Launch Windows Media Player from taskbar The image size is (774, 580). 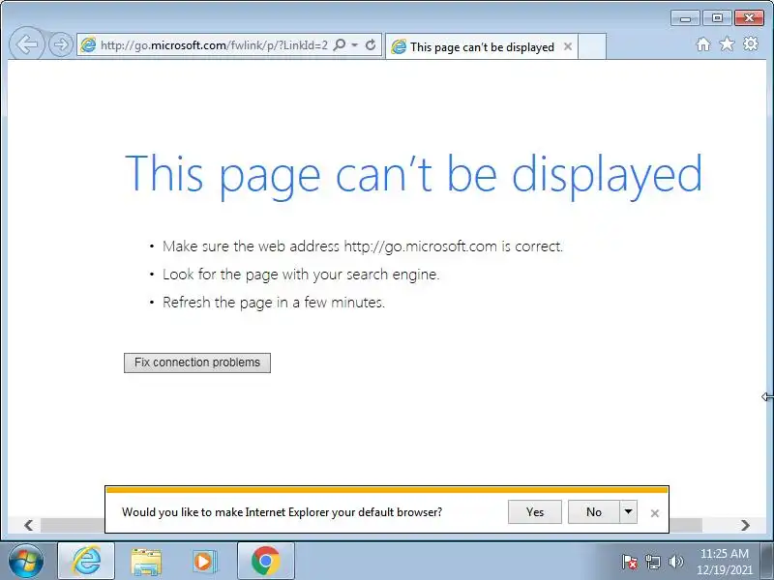click(x=204, y=562)
